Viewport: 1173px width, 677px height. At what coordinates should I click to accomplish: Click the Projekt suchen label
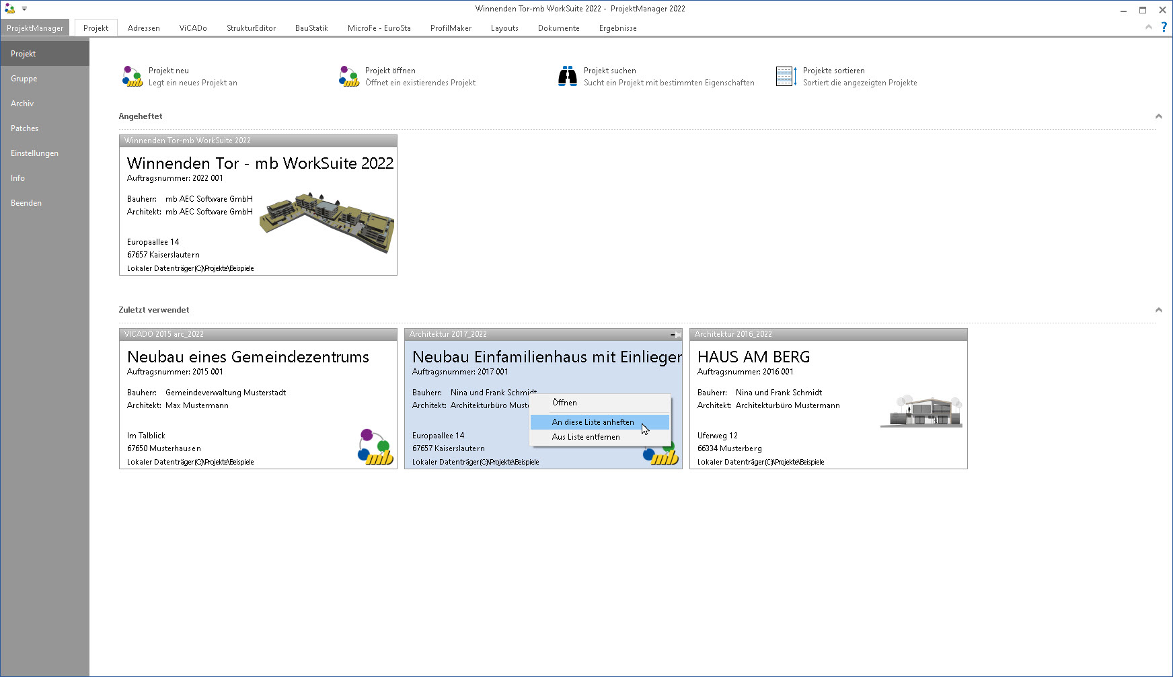pyautogui.click(x=610, y=71)
